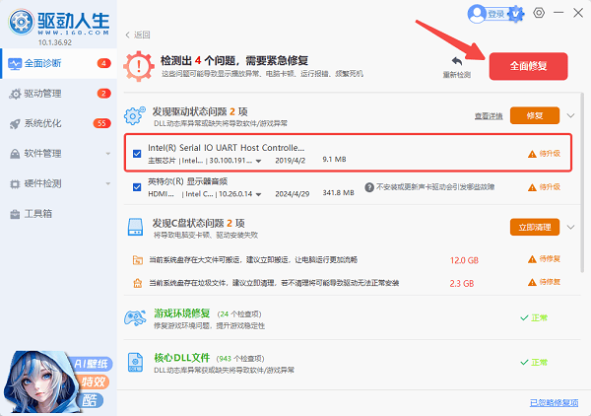Click the vertical scrollbar of results list
591x416 pixels.
click(582, 181)
